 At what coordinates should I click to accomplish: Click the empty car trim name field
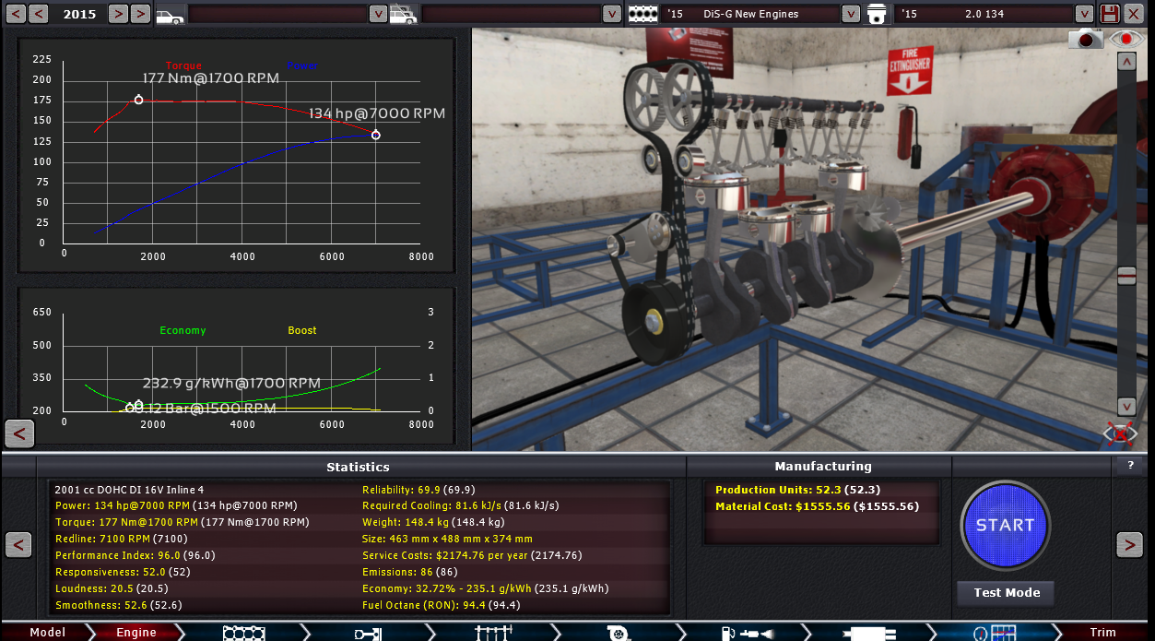click(511, 14)
